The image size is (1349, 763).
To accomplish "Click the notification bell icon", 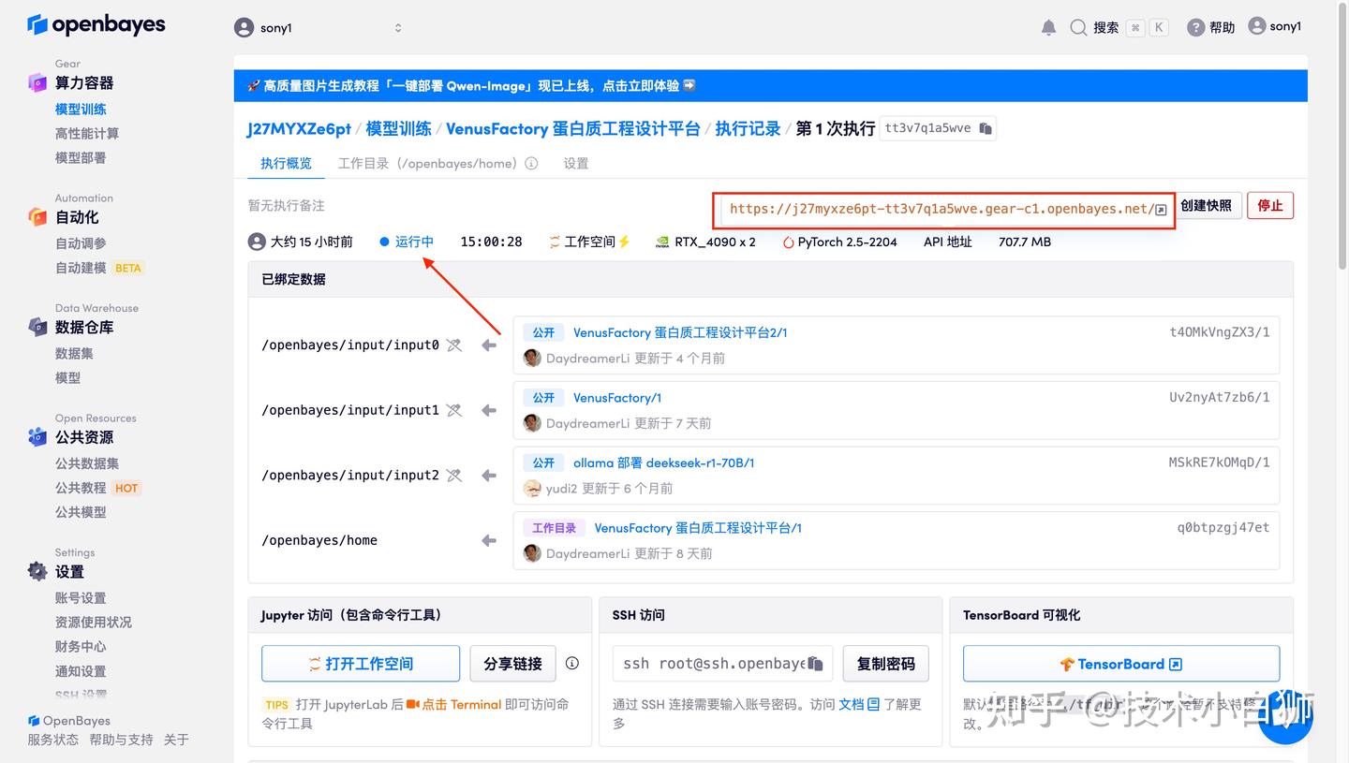I will [1047, 27].
